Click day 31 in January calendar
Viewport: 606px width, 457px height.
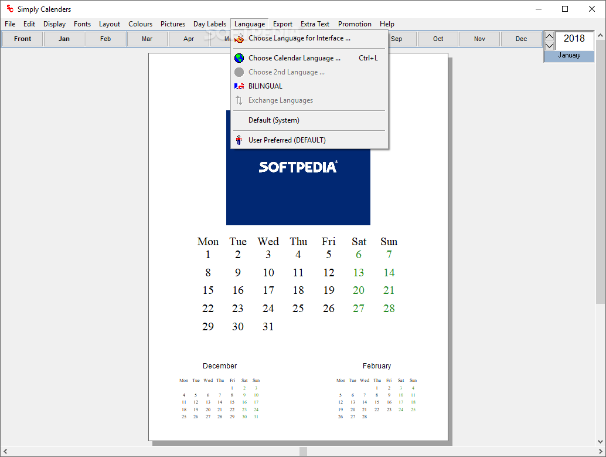pyautogui.click(x=268, y=327)
